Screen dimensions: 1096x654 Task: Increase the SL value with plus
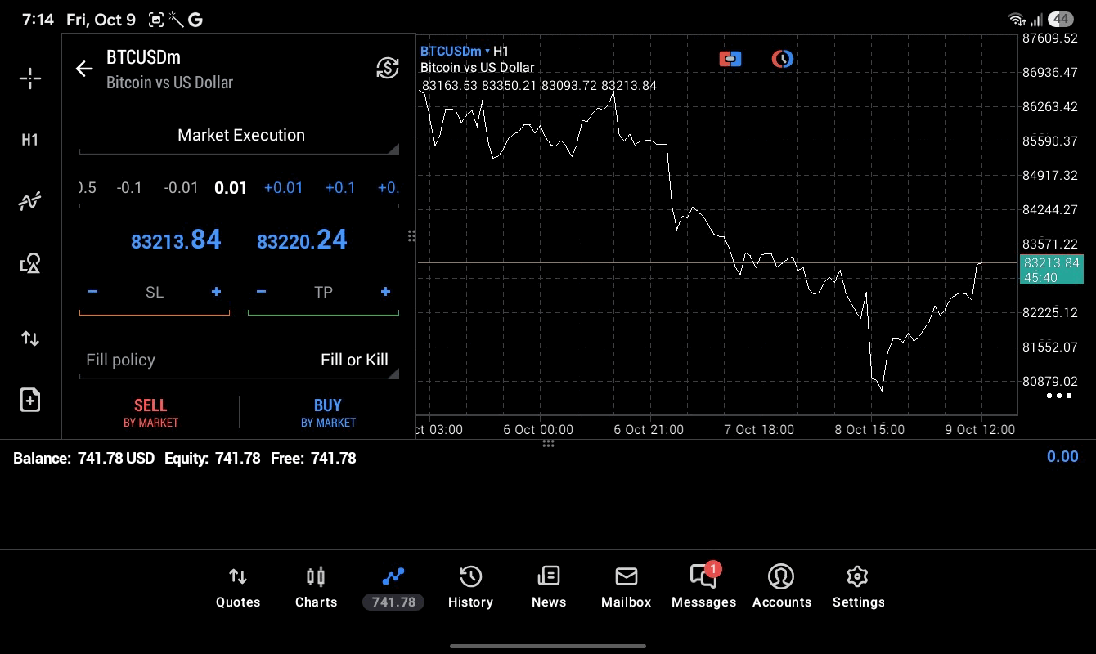click(x=216, y=292)
